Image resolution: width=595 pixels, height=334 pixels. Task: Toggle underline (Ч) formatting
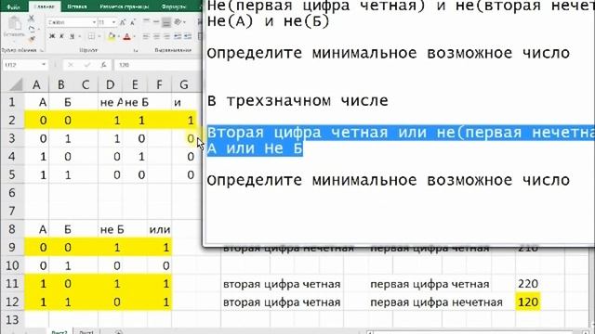tap(72, 36)
